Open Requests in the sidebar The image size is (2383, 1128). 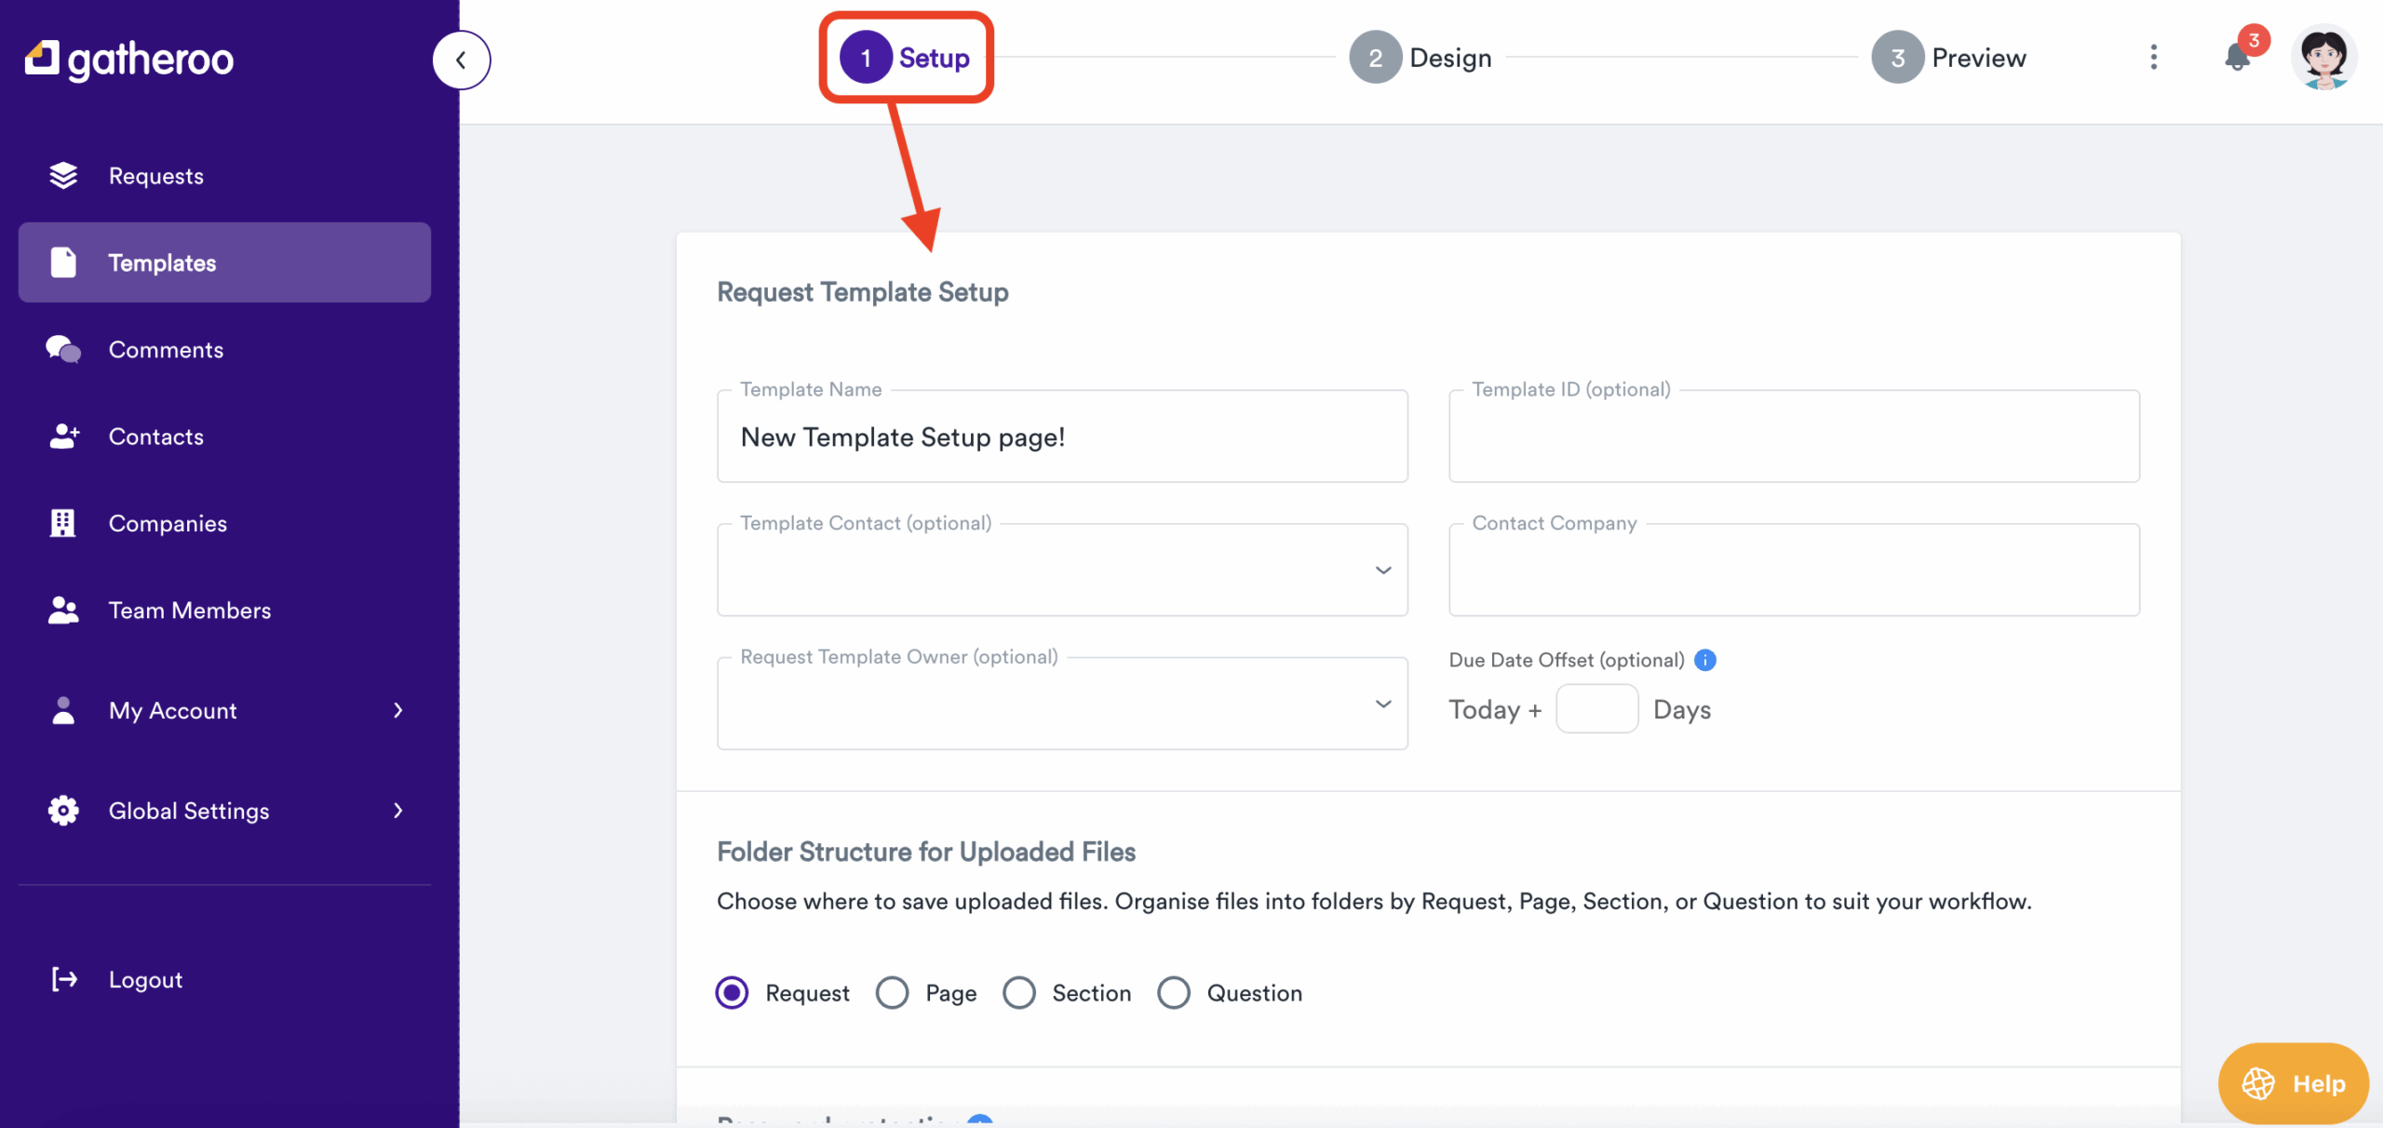156,176
